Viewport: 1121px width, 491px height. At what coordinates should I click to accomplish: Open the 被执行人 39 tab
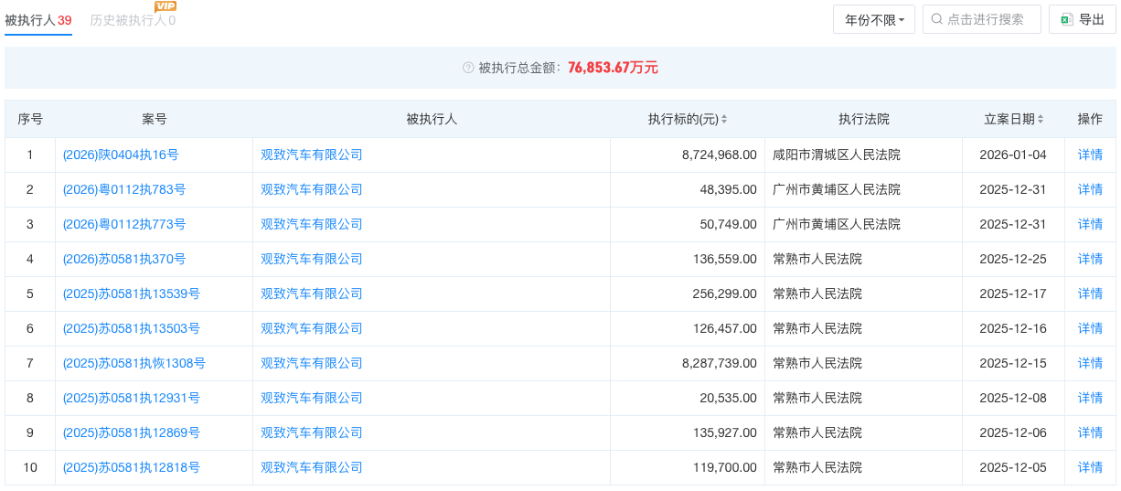(38, 19)
